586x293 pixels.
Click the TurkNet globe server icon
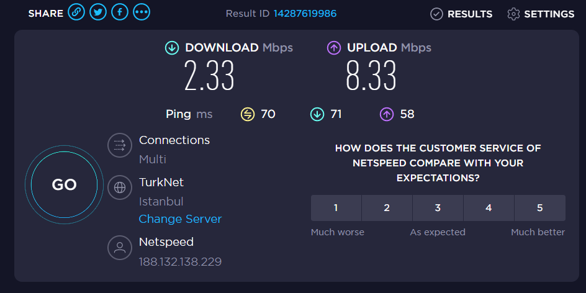(x=120, y=187)
